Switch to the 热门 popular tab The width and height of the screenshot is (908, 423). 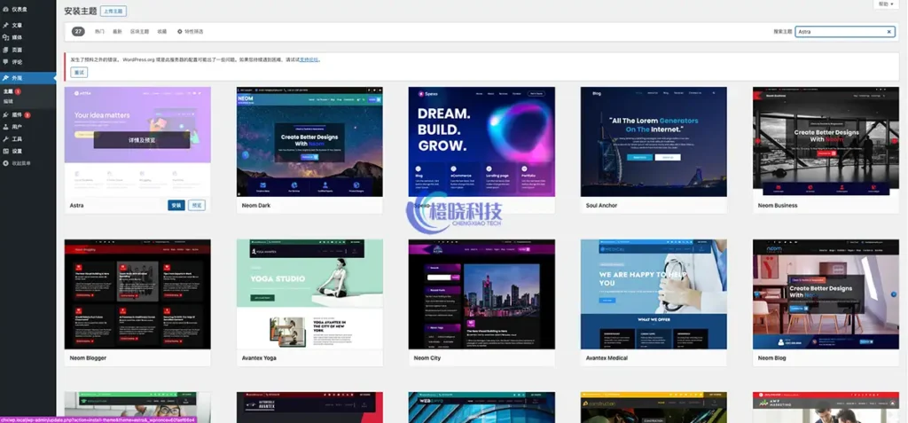[x=99, y=31]
